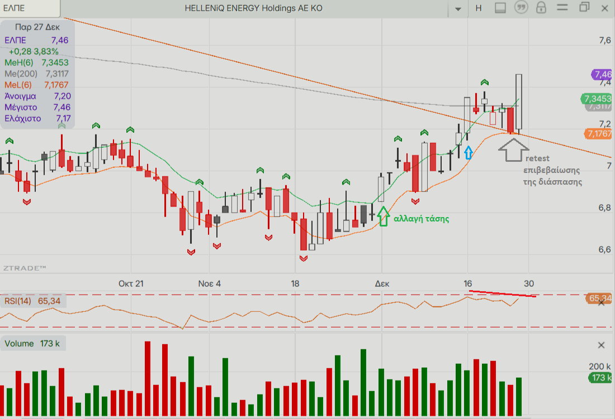Click the H timeframe button
The width and height of the screenshot is (615, 419).
coord(479,8)
